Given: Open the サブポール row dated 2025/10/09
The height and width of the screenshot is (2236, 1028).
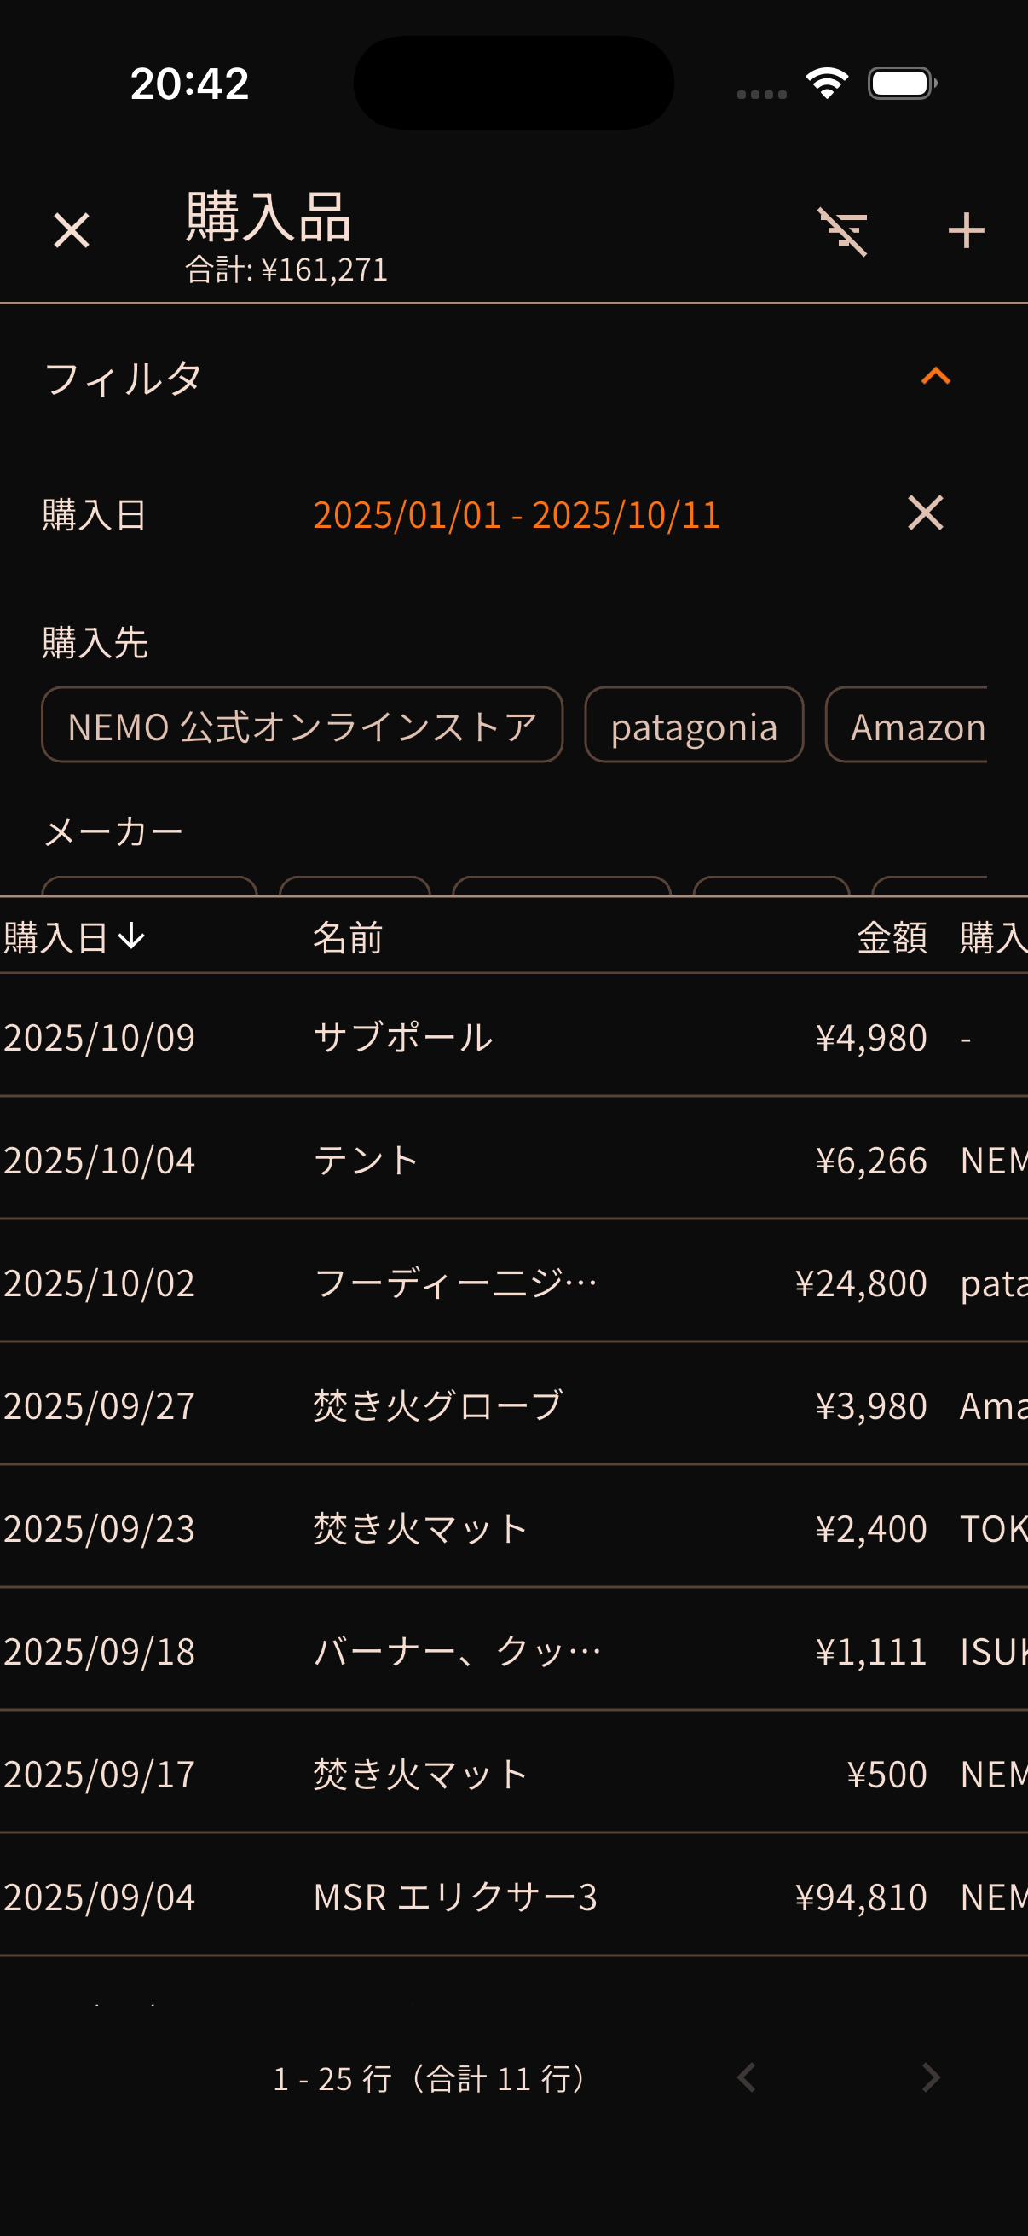Looking at the screenshot, I should pyautogui.click(x=513, y=1036).
